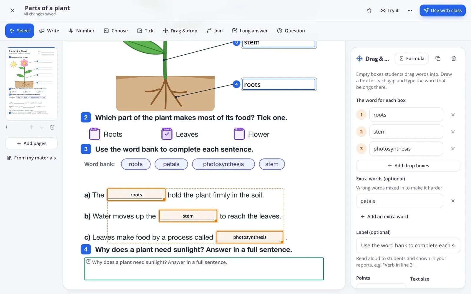Remove the extra word 'petals'

[x=453, y=201]
